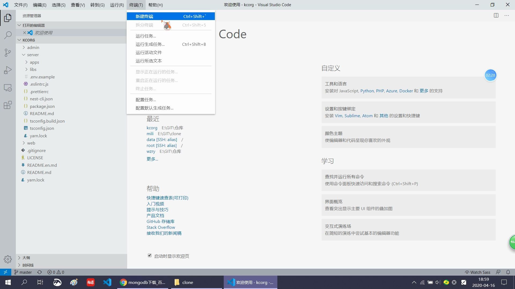Open the Extensions view
The height and width of the screenshot is (289, 515).
click(x=8, y=105)
